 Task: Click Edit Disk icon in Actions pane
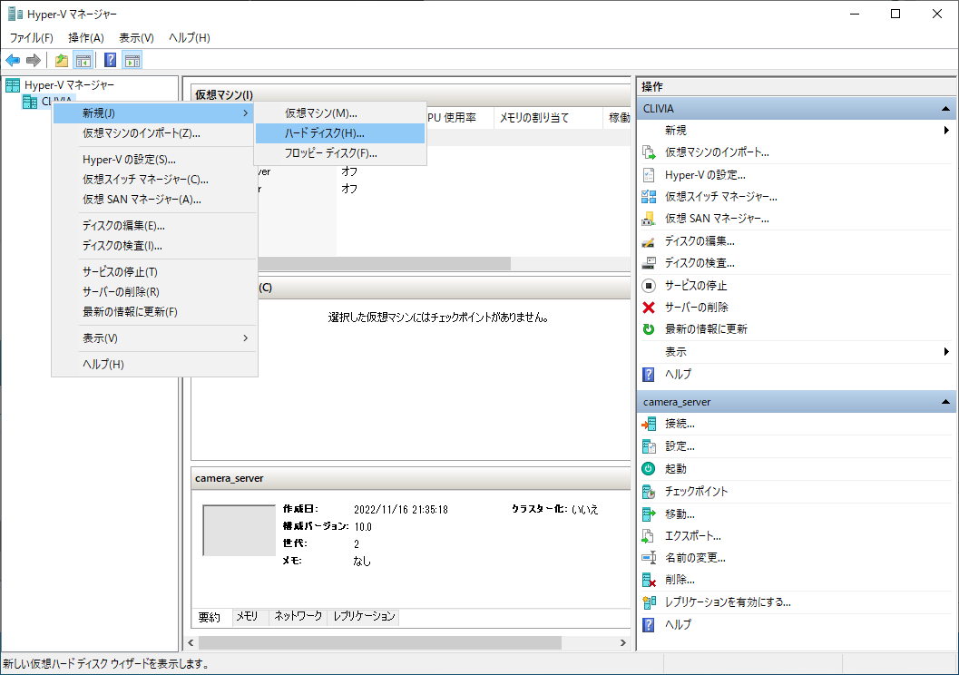tap(649, 241)
